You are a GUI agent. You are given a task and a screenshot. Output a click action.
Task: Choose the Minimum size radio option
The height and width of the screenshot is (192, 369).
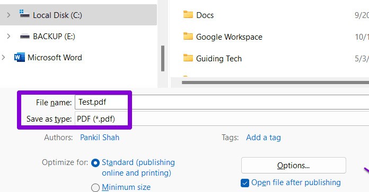coord(95,188)
